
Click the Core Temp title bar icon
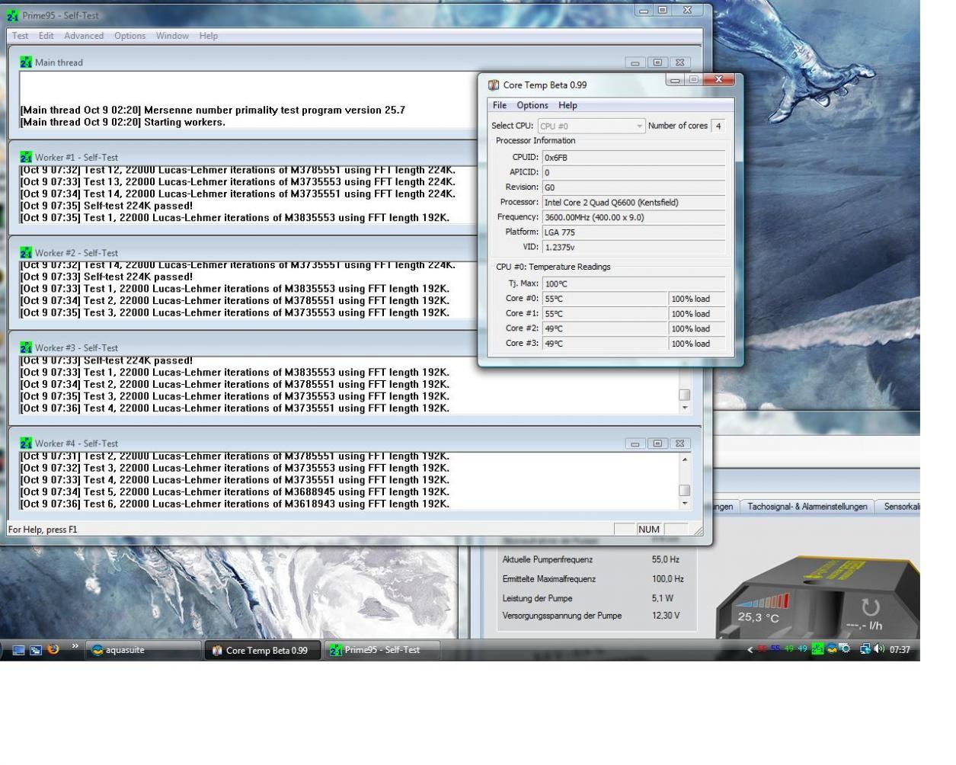pos(494,85)
